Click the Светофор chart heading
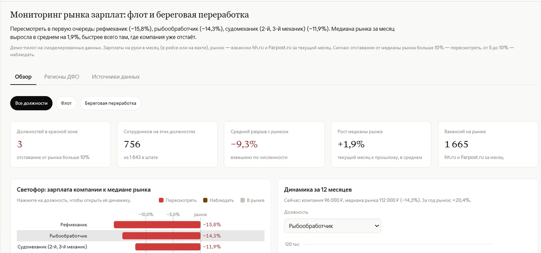This screenshot has width=541, height=253. coord(84,190)
